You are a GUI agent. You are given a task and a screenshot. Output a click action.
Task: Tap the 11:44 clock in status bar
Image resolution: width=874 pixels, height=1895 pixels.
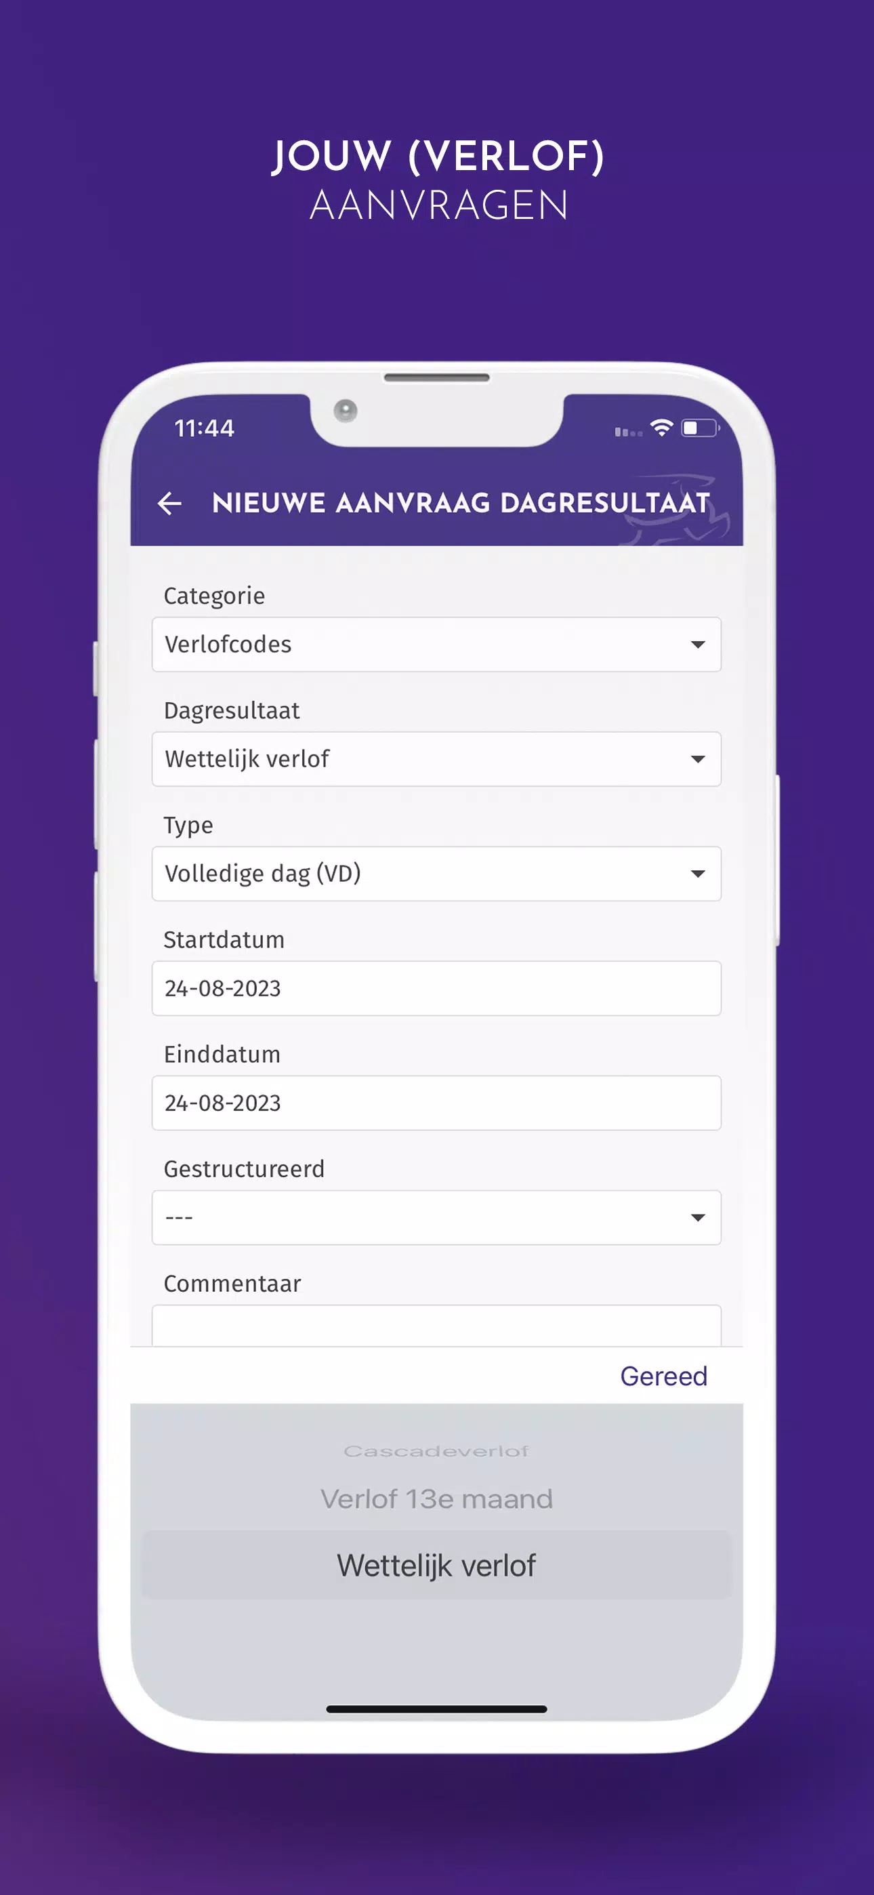point(204,428)
